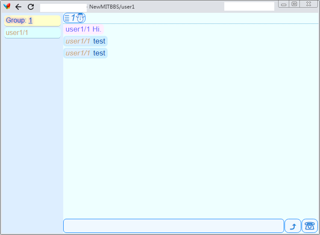The width and height of the screenshot is (320, 235).
Task: Click the 'user1/1 Hi.' message
Action: [x=83, y=29]
